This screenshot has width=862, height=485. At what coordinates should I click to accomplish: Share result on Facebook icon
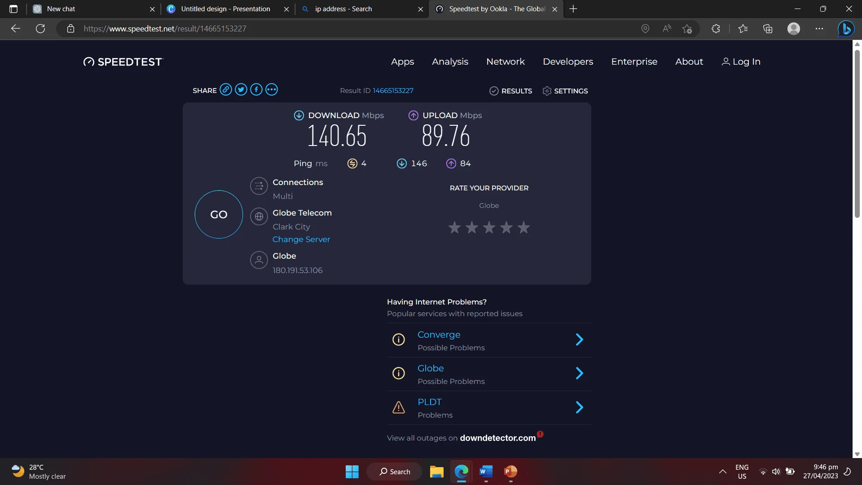tap(256, 90)
